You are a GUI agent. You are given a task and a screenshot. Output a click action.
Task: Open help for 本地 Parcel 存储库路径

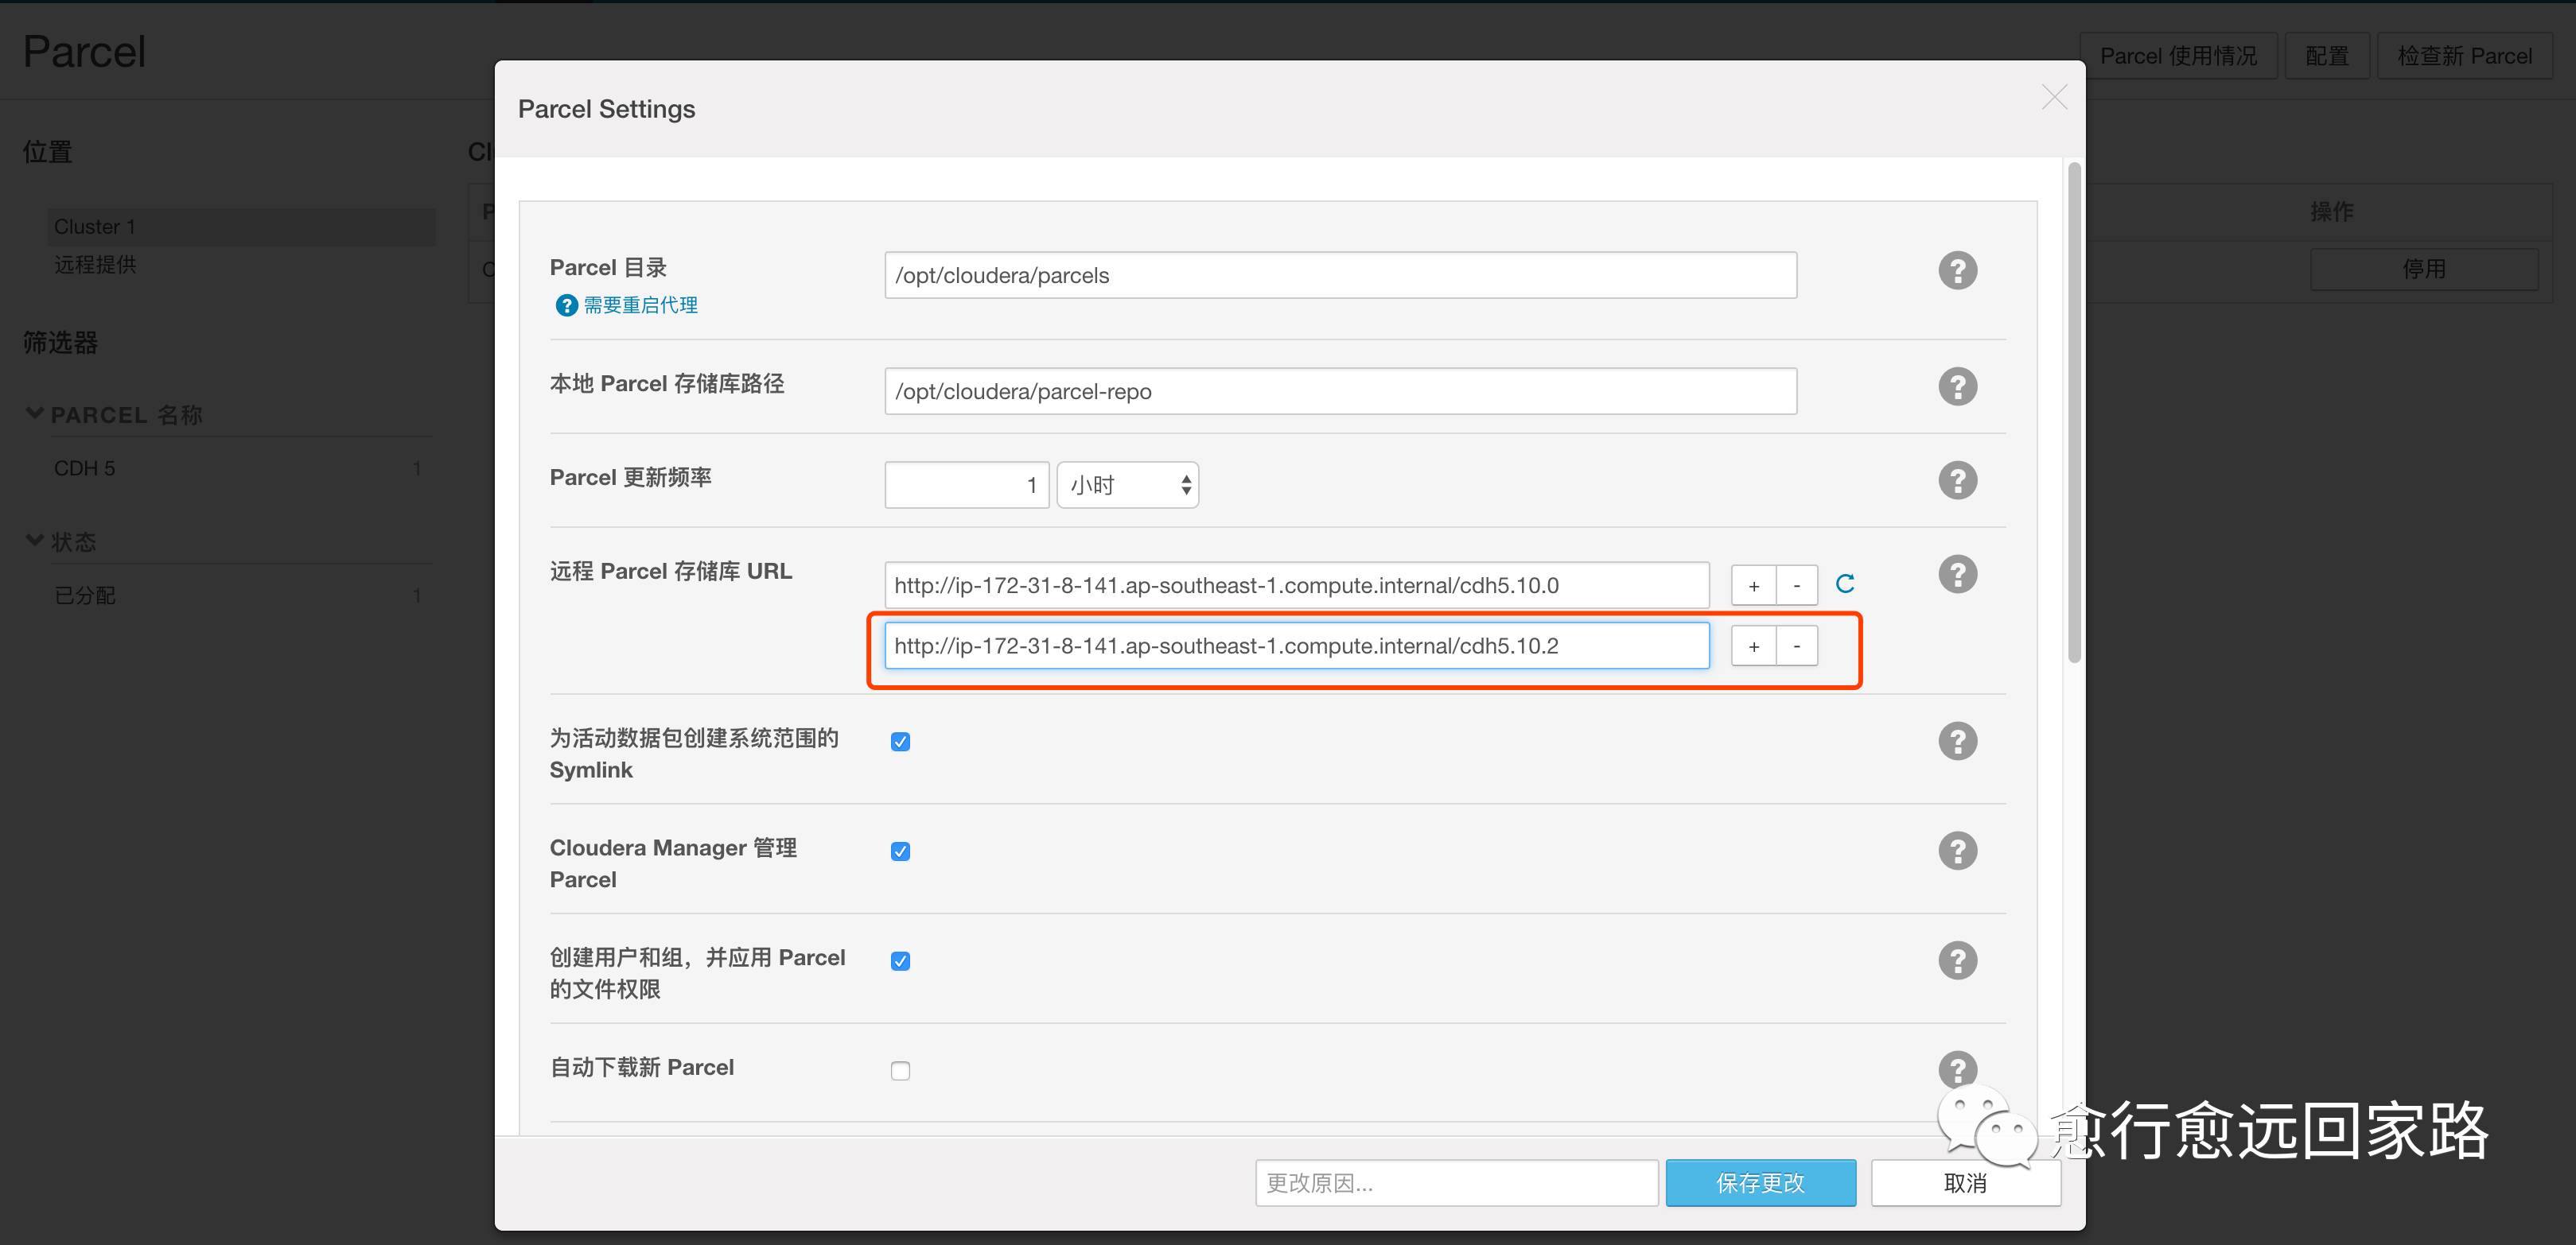pyautogui.click(x=1957, y=386)
